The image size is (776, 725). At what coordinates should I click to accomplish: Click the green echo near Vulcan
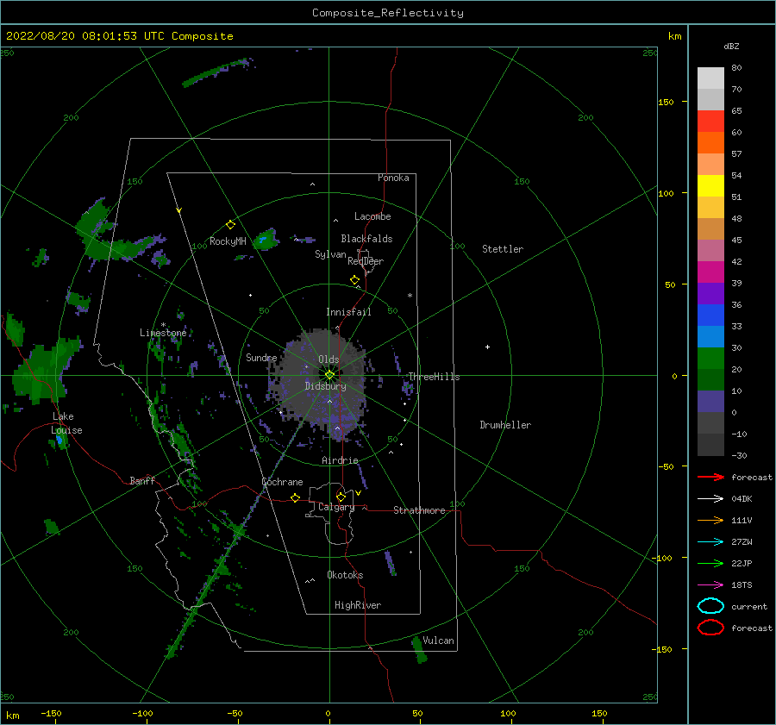point(419,650)
